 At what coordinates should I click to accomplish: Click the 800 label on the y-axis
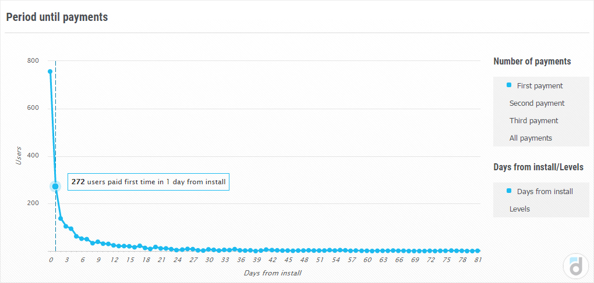[x=33, y=60]
